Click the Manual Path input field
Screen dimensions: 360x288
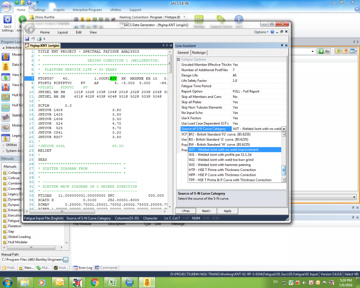pos(32,260)
